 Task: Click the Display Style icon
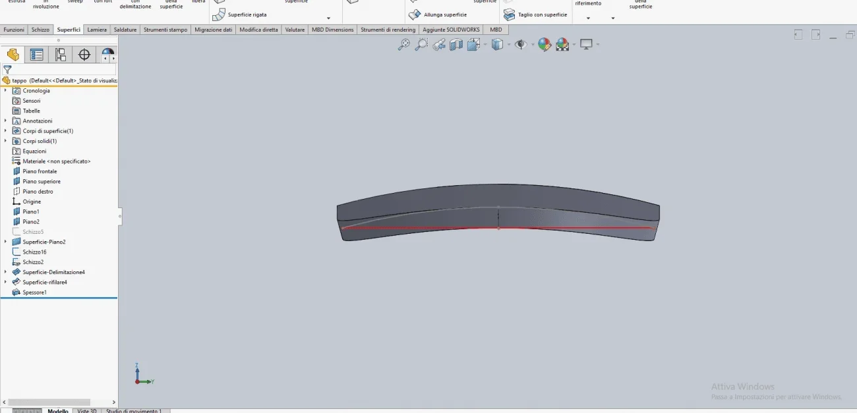point(498,44)
